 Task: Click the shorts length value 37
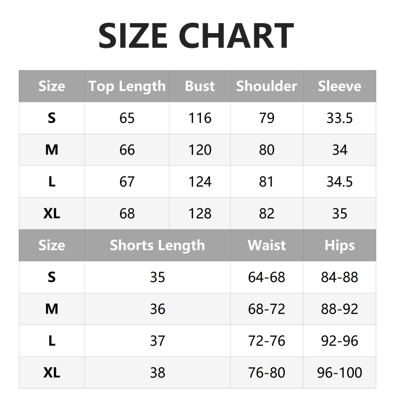click(157, 341)
